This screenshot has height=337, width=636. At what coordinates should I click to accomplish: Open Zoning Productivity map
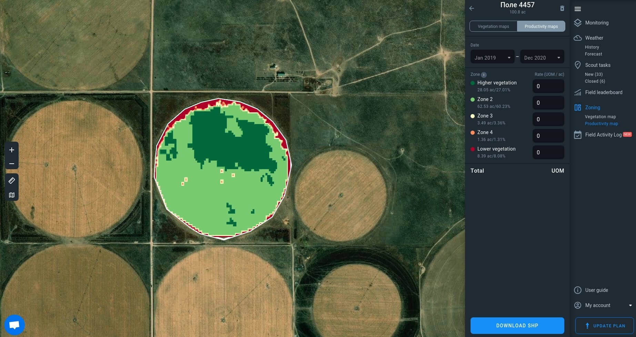click(x=602, y=124)
